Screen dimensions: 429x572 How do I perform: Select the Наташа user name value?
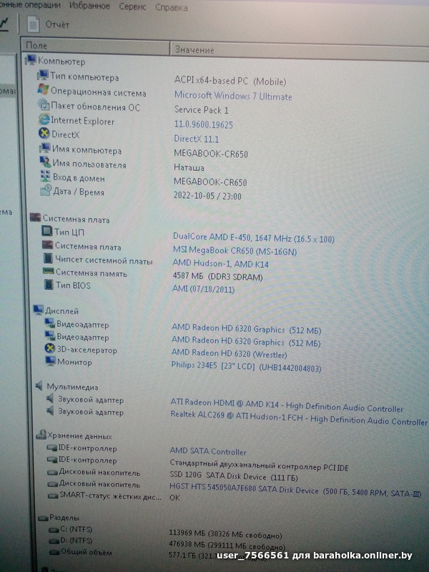(x=189, y=168)
